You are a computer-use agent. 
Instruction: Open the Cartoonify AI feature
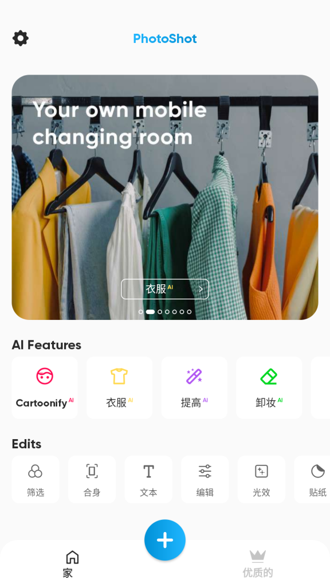pyautogui.click(x=45, y=388)
